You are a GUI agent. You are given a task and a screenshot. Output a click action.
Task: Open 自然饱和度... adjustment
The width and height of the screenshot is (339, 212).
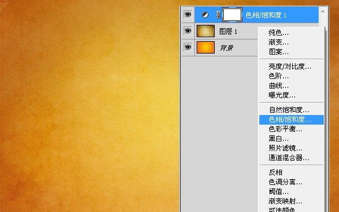tap(289, 110)
